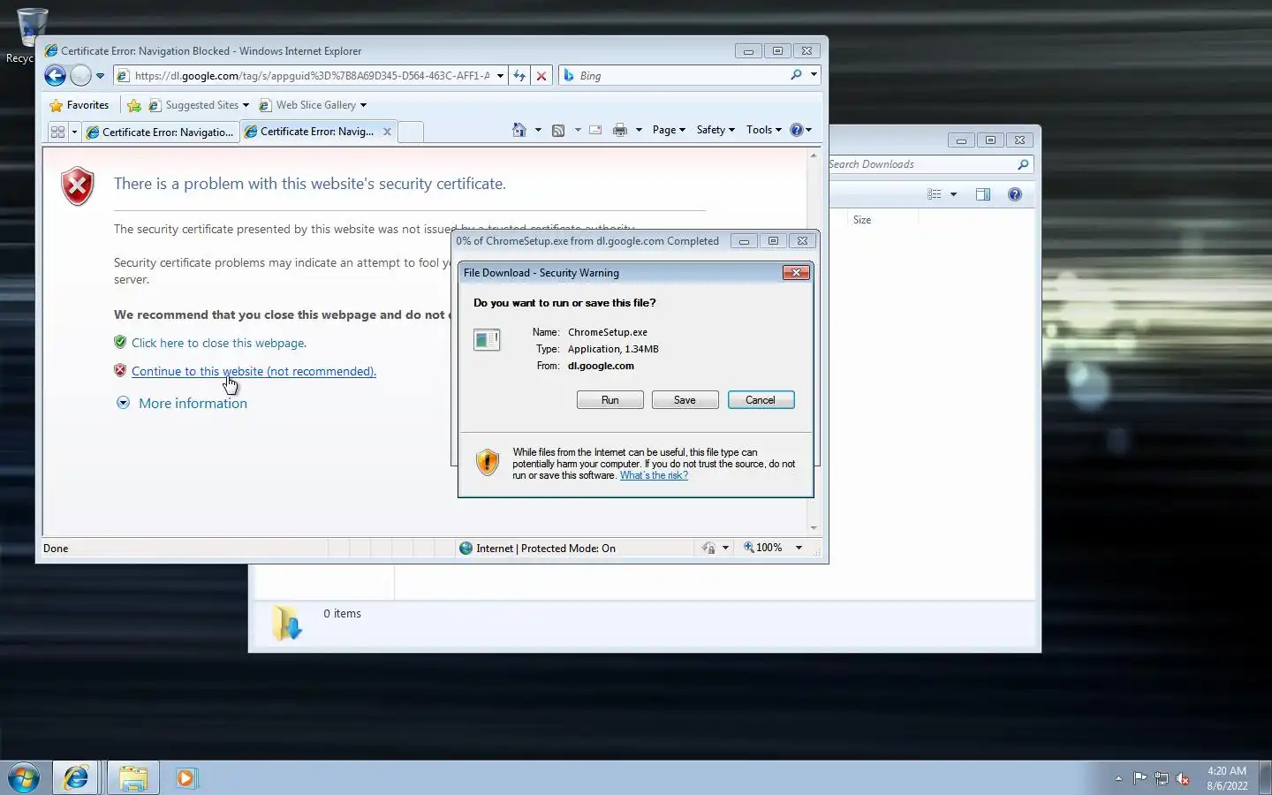Image resolution: width=1272 pixels, height=795 pixels.
Task: Click the RSS Feeds icon
Action: tap(558, 130)
